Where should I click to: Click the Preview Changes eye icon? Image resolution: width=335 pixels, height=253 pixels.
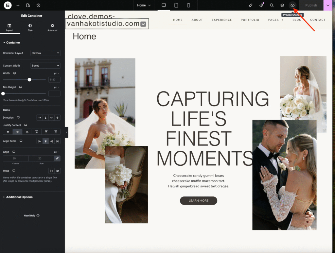292,5
